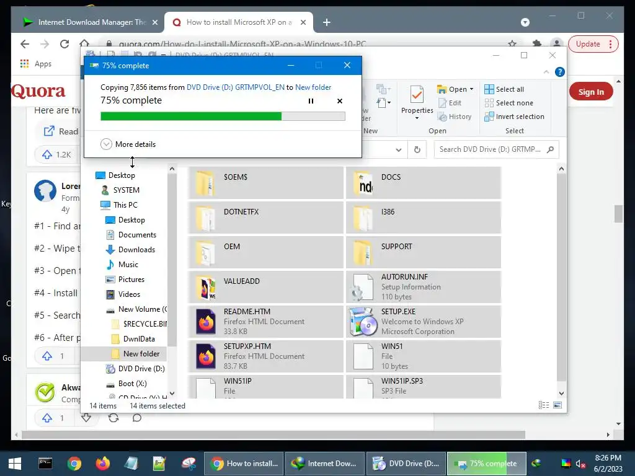Open Documents in navigation pane

(131, 235)
